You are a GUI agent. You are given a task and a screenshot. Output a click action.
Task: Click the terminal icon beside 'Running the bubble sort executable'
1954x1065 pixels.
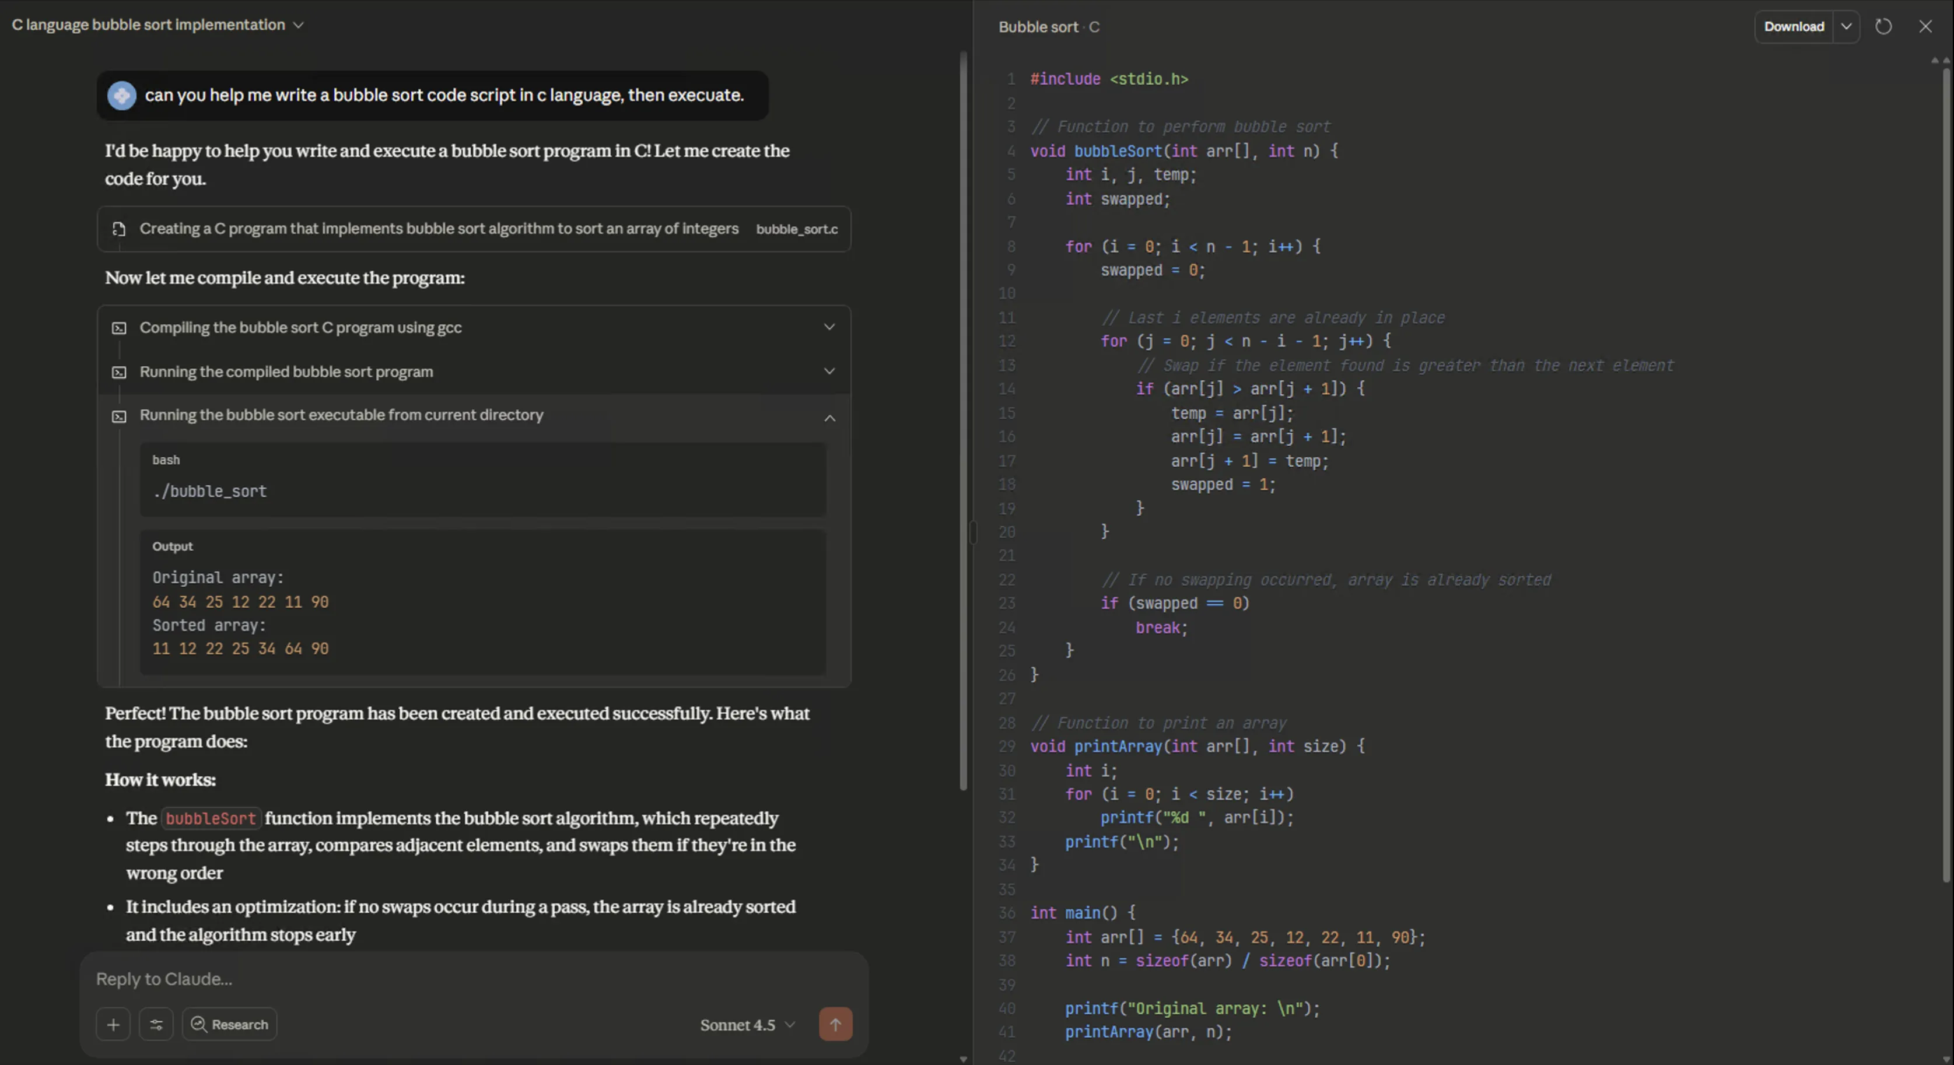tap(119, 416)
